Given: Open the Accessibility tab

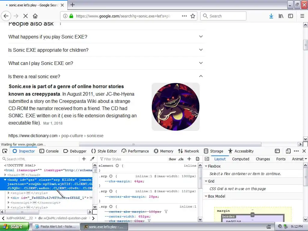Looking at the screenshot, I should tap(241, 151).
